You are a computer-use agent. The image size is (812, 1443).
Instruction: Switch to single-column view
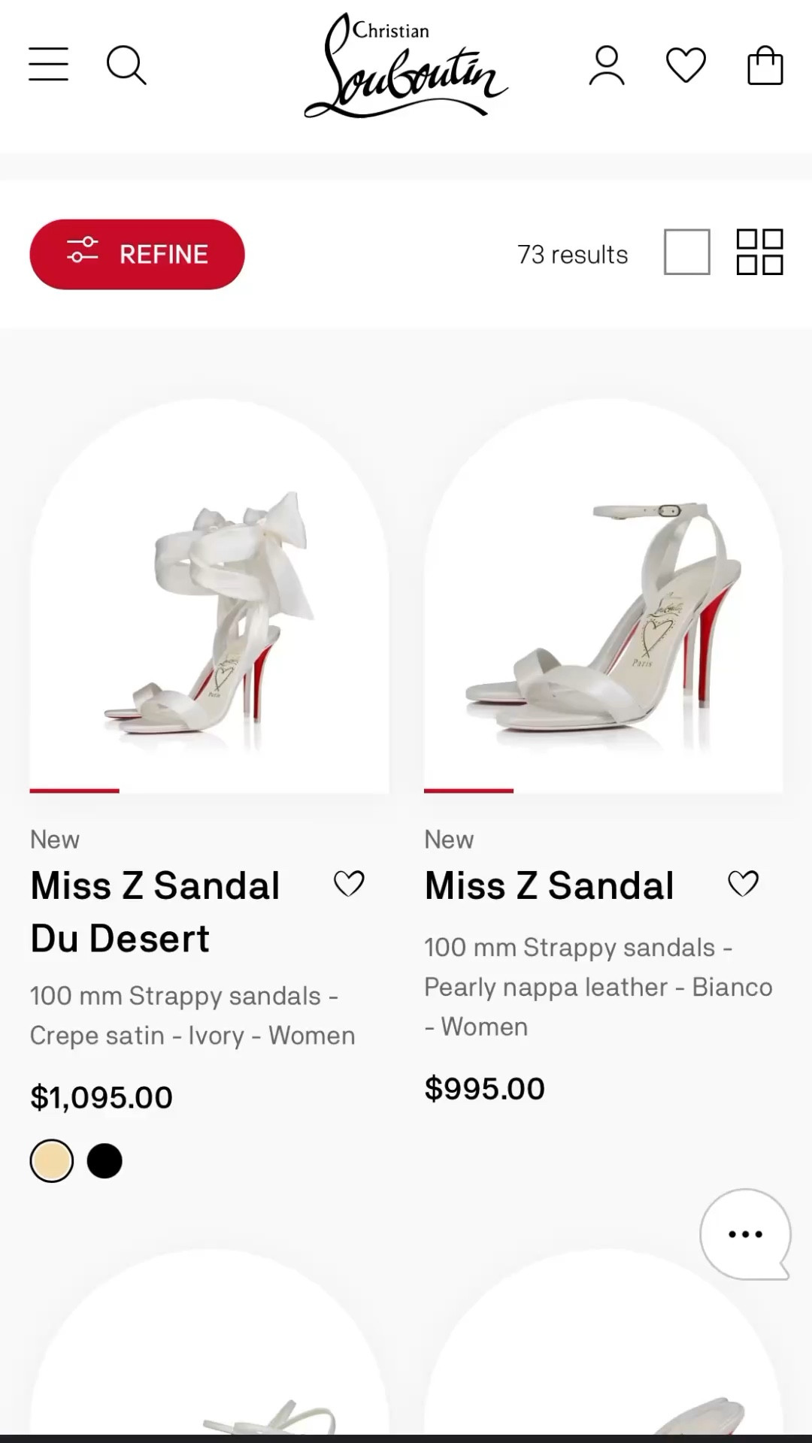coord(686,253)
